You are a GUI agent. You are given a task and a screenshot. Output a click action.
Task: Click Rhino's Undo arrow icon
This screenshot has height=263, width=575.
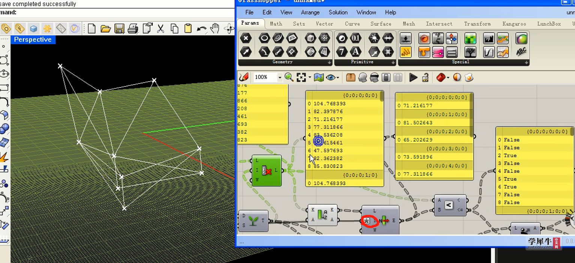201,29
